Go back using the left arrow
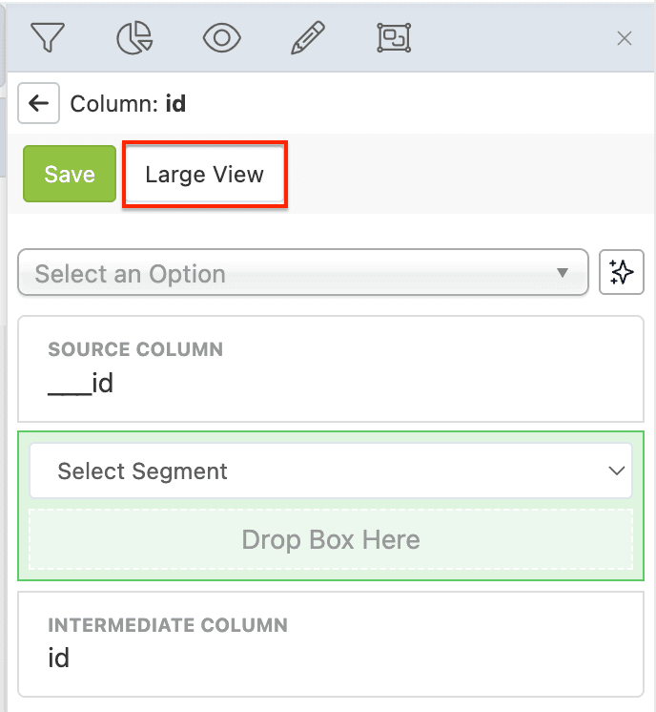 tap(39, 103)
